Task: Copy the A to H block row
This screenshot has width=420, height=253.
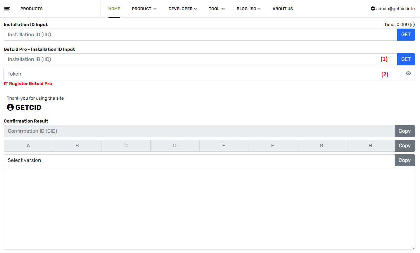Action: 405,146
